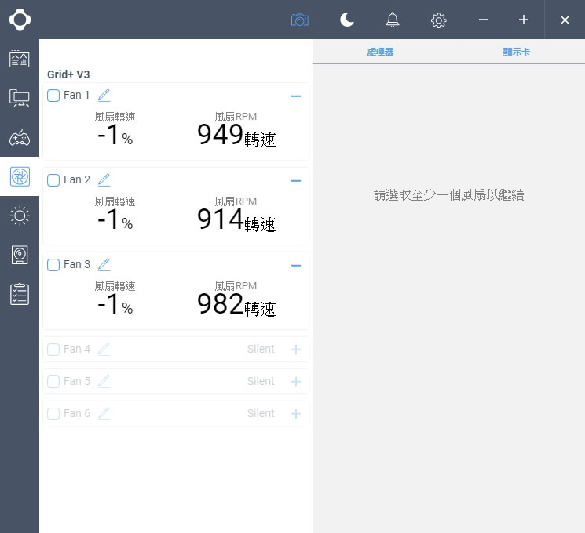This screenshot has height=533, width=585.
Task: Click the Fan 3 label text
Action: point(77,264)
